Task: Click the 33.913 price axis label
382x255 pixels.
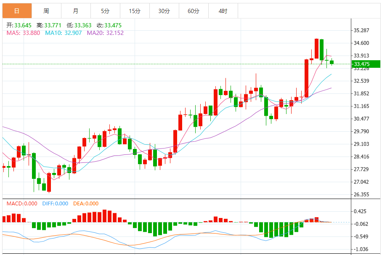Action: (361, 56)
